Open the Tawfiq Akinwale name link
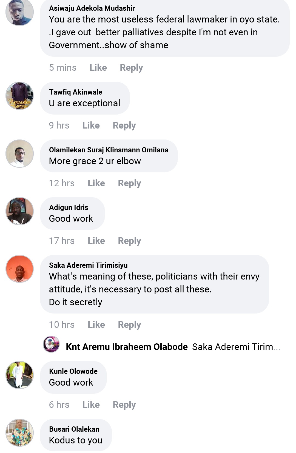Screen dimensions: 296x453 [75, 92]
